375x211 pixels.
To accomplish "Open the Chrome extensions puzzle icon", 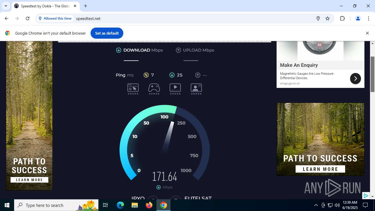I will [342, 18].
